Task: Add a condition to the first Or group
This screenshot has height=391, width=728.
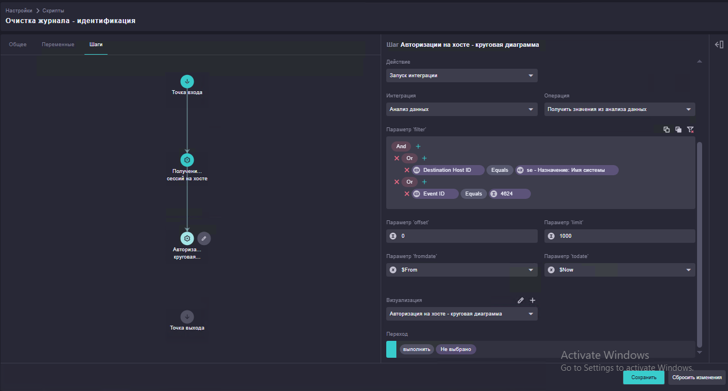Action: [x=425, y=158]
